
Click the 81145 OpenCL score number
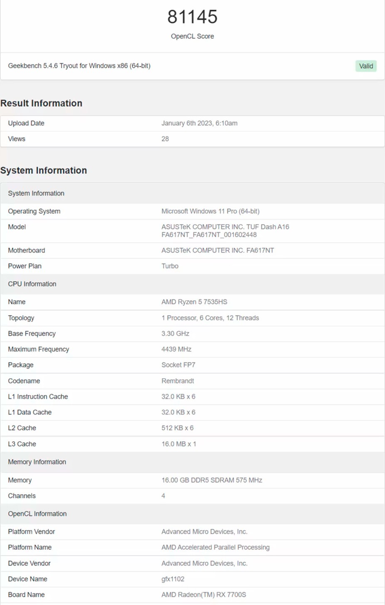pyautogui.click(x=192, y=17)
